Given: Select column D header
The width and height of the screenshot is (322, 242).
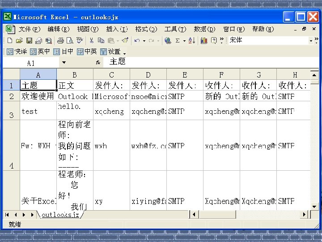Looking at the screenshot, I should coord(148,75).
